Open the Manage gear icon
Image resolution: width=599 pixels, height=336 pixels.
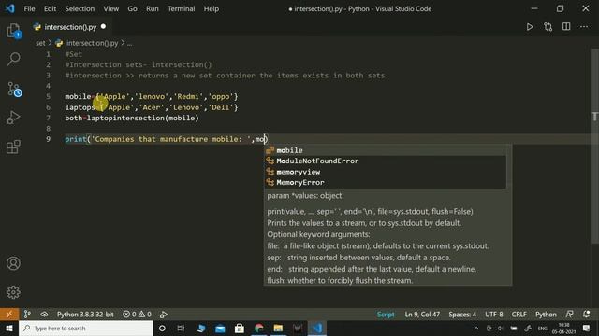point(13,292)
